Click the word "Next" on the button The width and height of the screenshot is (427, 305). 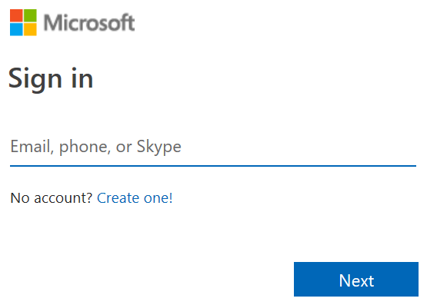(356, 280)
